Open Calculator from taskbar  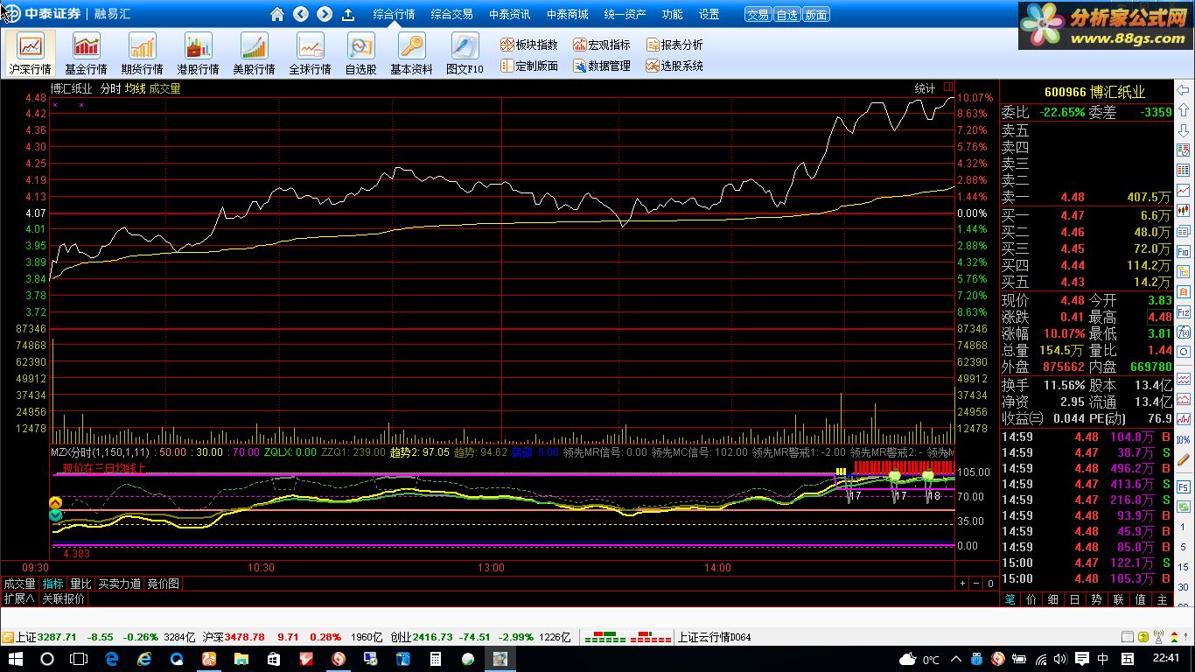tap(436, 659)
